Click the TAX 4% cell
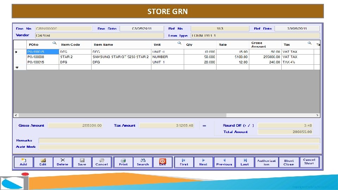The height and width of the screenshot is (190, 338). [298, 62]
